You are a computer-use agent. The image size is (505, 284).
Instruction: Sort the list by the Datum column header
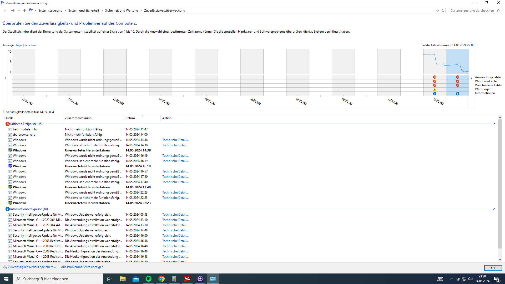[130, 118]
